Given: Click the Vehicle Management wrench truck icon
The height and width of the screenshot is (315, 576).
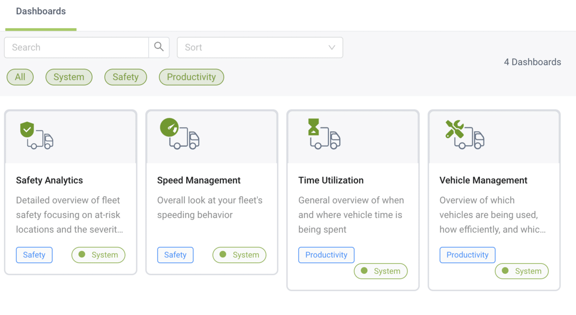Looking at the screenshot, I should coord(464,135).
